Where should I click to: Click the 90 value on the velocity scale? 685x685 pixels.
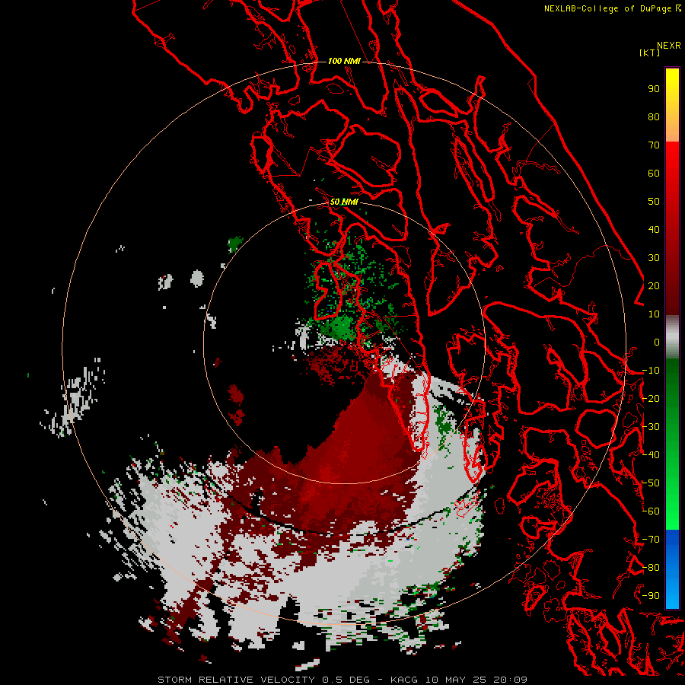(x=654, y=89)
